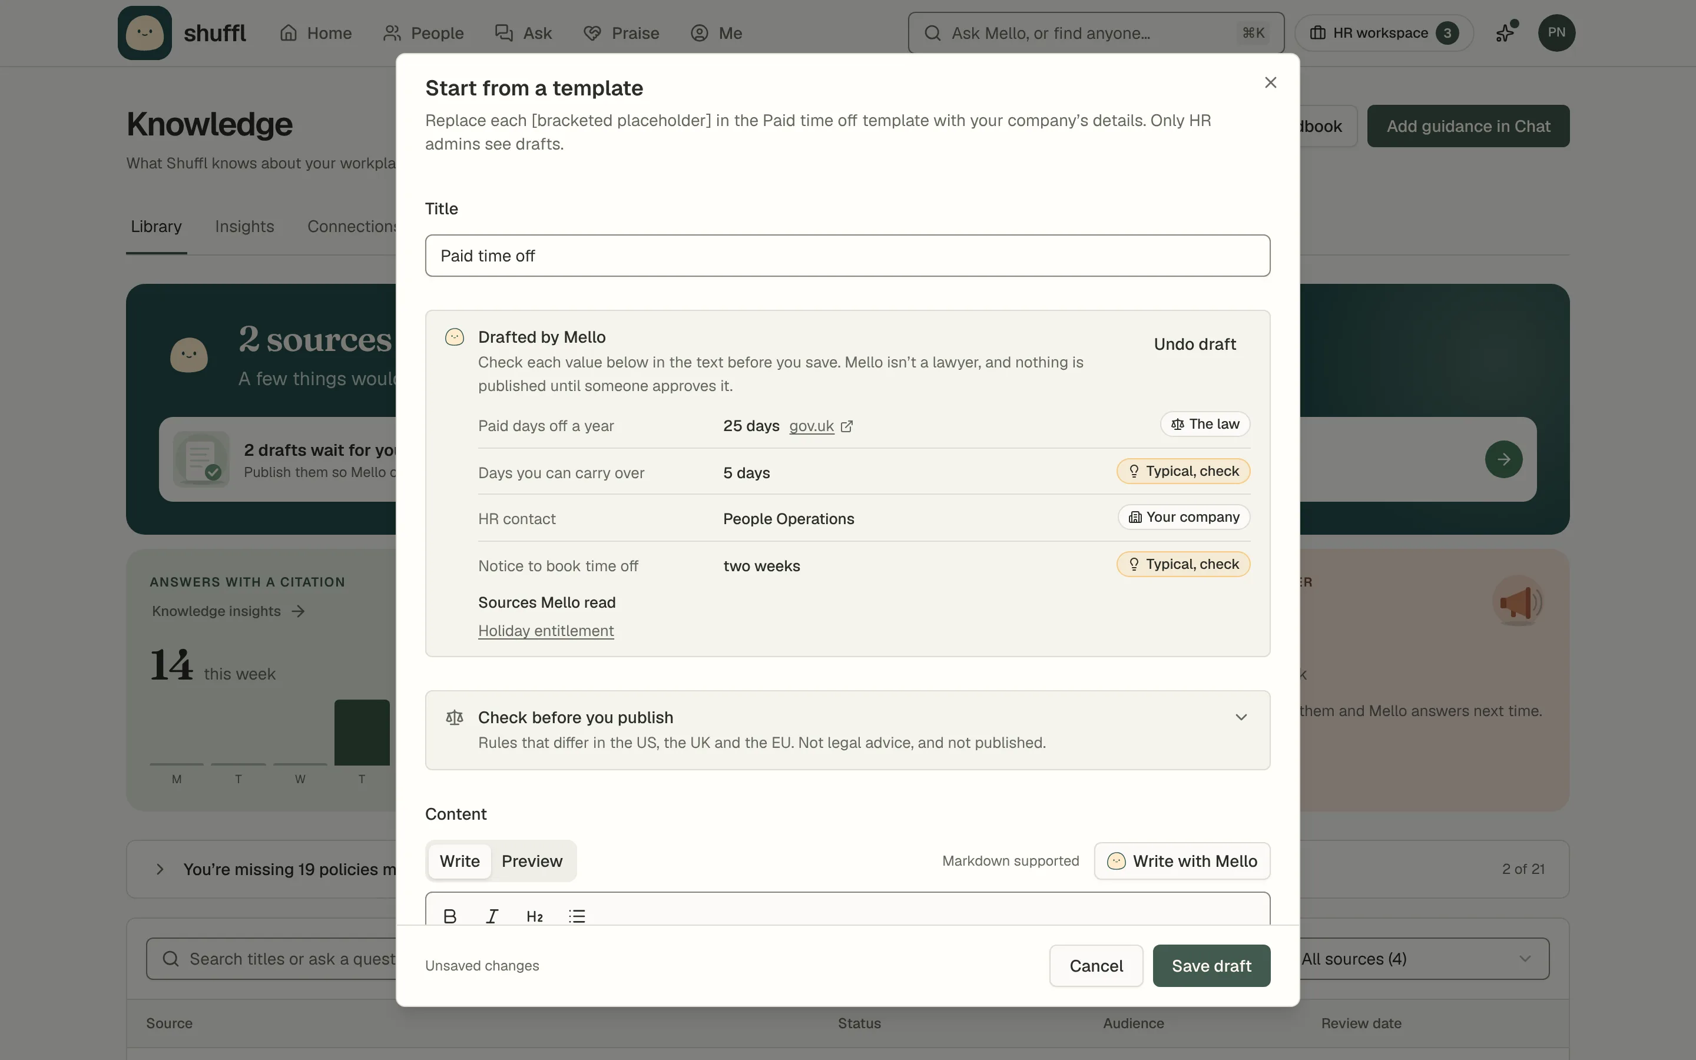Viewport: 1696px width, 1060px height.
Task: Click the Mello face icon by Drafted by Mello
Action: coord(455,337)
